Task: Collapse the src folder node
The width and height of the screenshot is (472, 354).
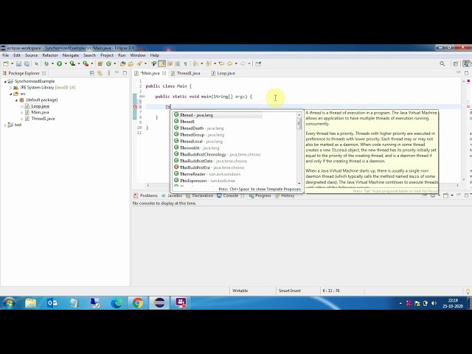Action: coord(11,94)
